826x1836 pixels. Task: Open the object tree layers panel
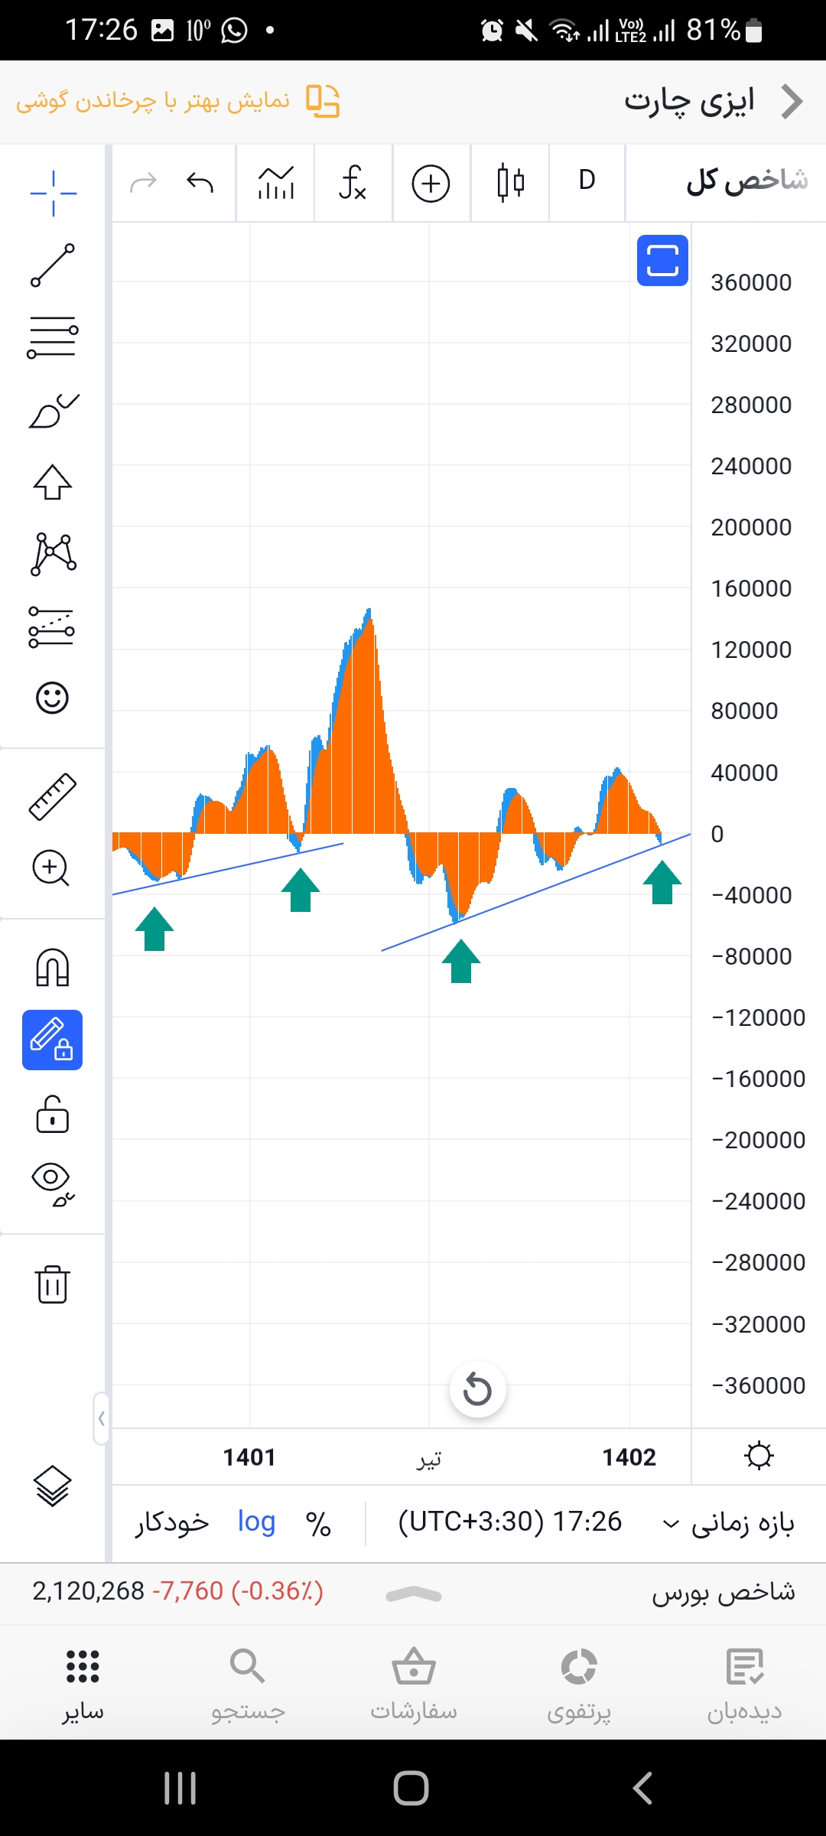(x=52, y=1486)
